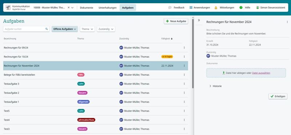Open more options for Belege für FIBU bereitstellen

pos(184,75)
